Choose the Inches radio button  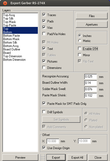(80, 36)
